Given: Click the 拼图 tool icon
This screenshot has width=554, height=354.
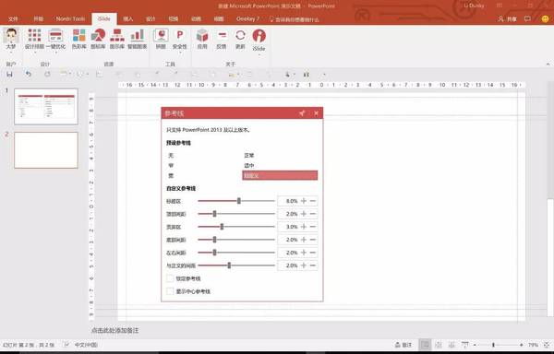Looking at the screenshot, I should point(161,39).
